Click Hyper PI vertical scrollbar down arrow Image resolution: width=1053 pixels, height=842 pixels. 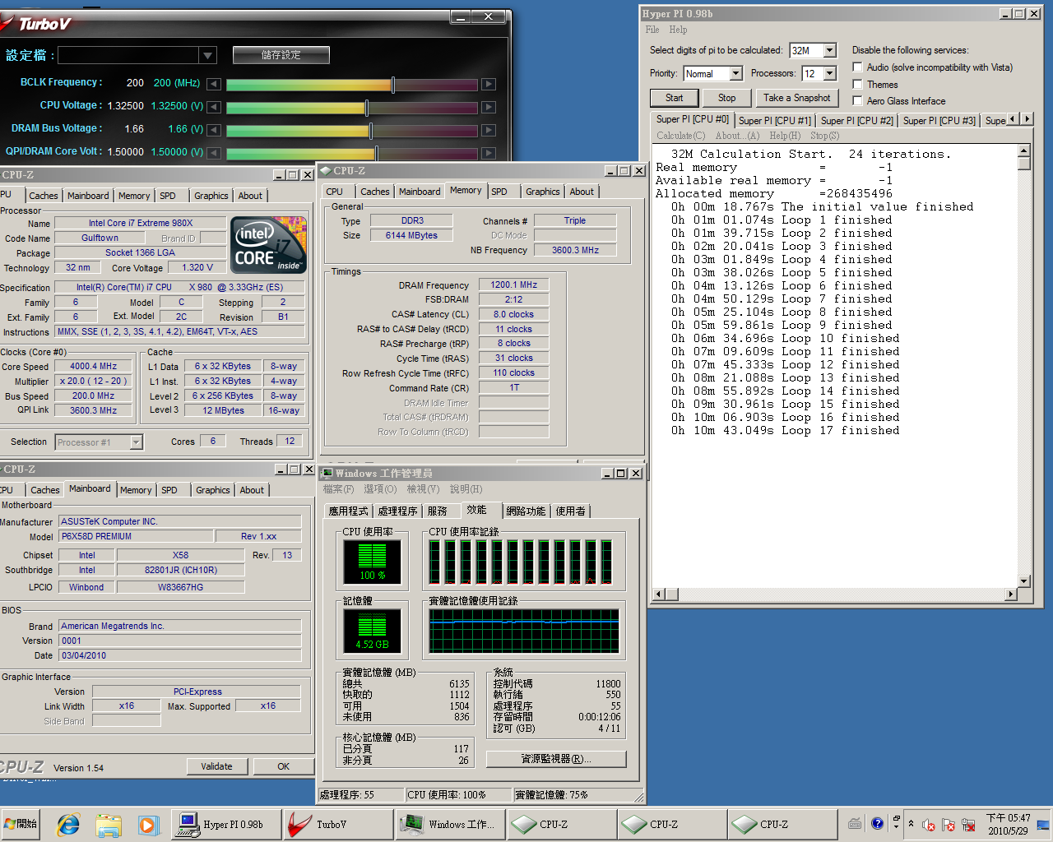[x=1024, y=581]
